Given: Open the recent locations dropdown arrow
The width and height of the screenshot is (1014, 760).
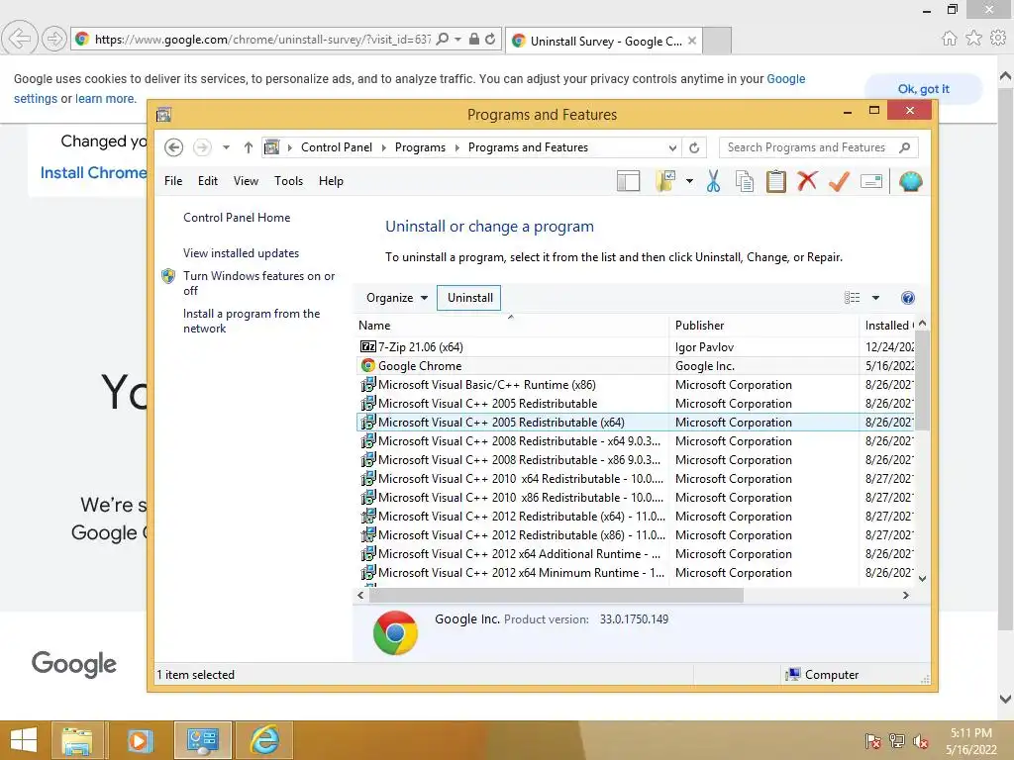Looking at the screenshot, I should tap(226, 147).
